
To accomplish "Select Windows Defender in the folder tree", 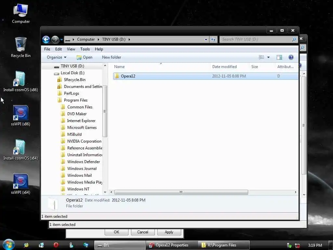I will [x=84, y=161].
